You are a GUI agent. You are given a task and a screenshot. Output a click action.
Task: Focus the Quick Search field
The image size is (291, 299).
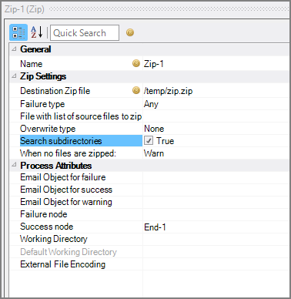[x=85, y=33]
